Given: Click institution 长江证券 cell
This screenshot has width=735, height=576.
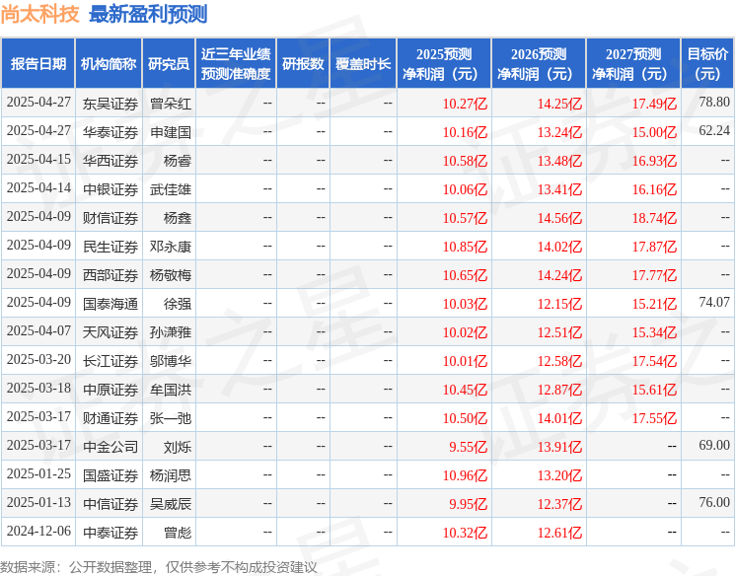Looking at the screenshot, I should click(x=110, y=361).
